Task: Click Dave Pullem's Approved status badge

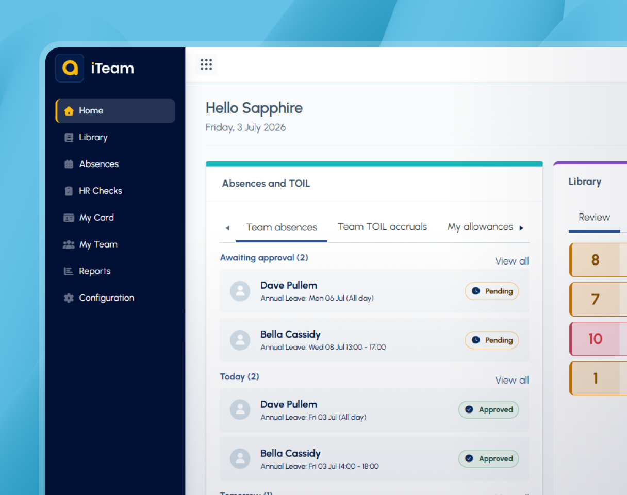Action: pyautogui.click(x=489, y=410)
